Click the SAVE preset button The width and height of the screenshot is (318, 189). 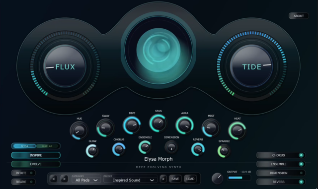click(x=175, y=179)
